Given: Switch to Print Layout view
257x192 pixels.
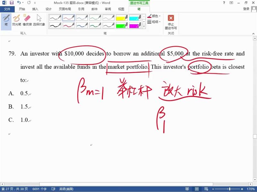Looking at the screenshot, I should tap(197, 189).
